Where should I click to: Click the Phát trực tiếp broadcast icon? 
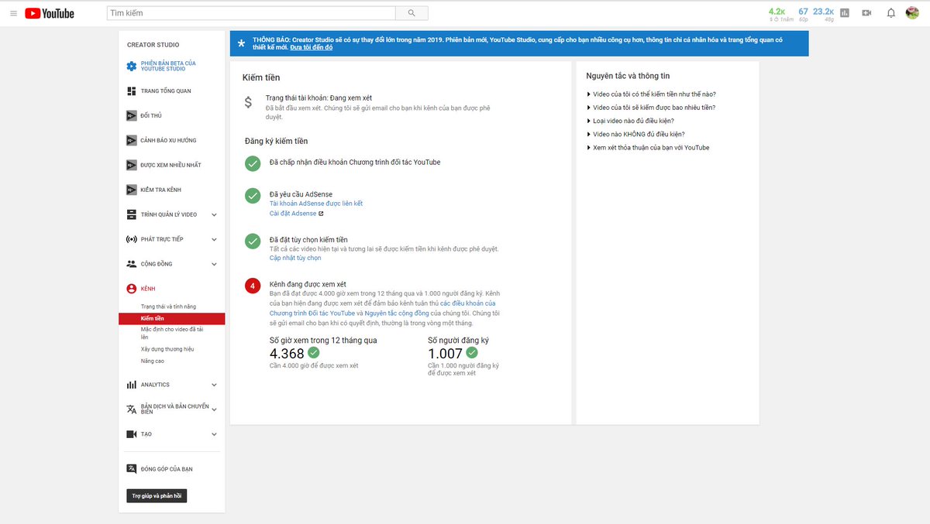pyautogui.click(x=132, y=239)
